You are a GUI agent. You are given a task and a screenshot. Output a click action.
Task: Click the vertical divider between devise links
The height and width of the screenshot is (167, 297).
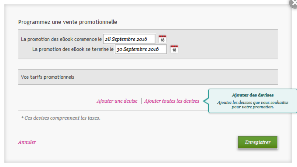coord(141,101)
